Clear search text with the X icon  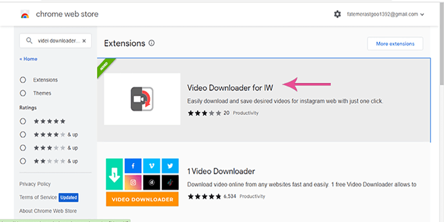pos(84,41)
